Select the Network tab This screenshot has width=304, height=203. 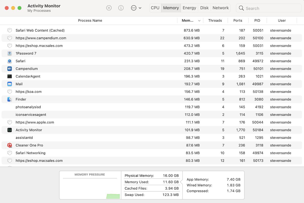click(x=220, y=8)
